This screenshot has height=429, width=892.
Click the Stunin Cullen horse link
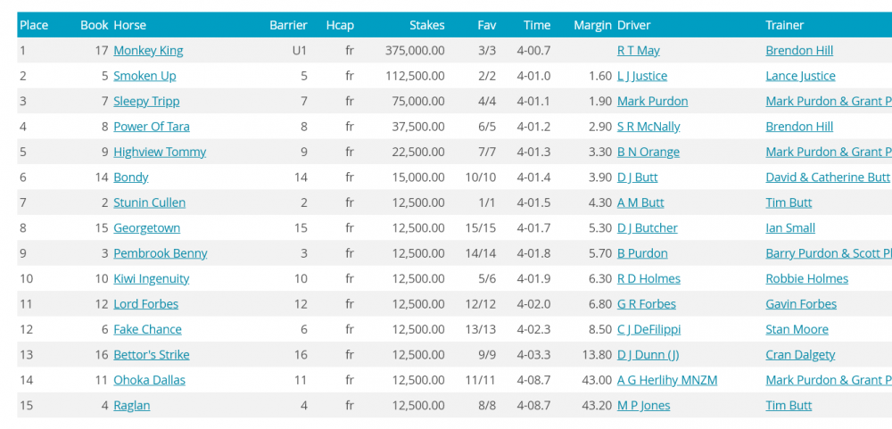pyautogui.click(x=149, y=202)
